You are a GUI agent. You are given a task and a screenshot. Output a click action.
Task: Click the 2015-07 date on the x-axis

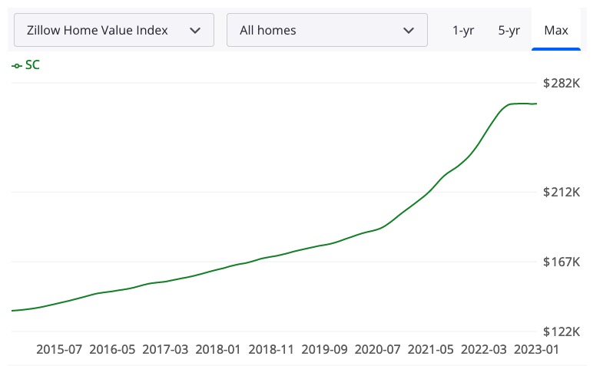(x=59, y=349)
